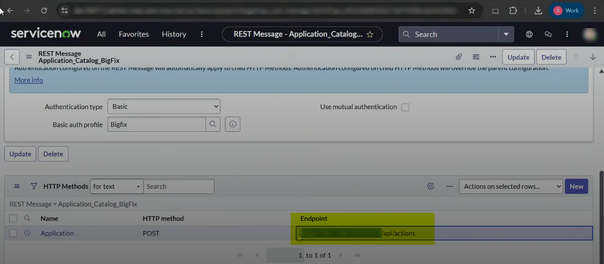
Task: Click the lower Update button
Action: (x=20, y=154)
